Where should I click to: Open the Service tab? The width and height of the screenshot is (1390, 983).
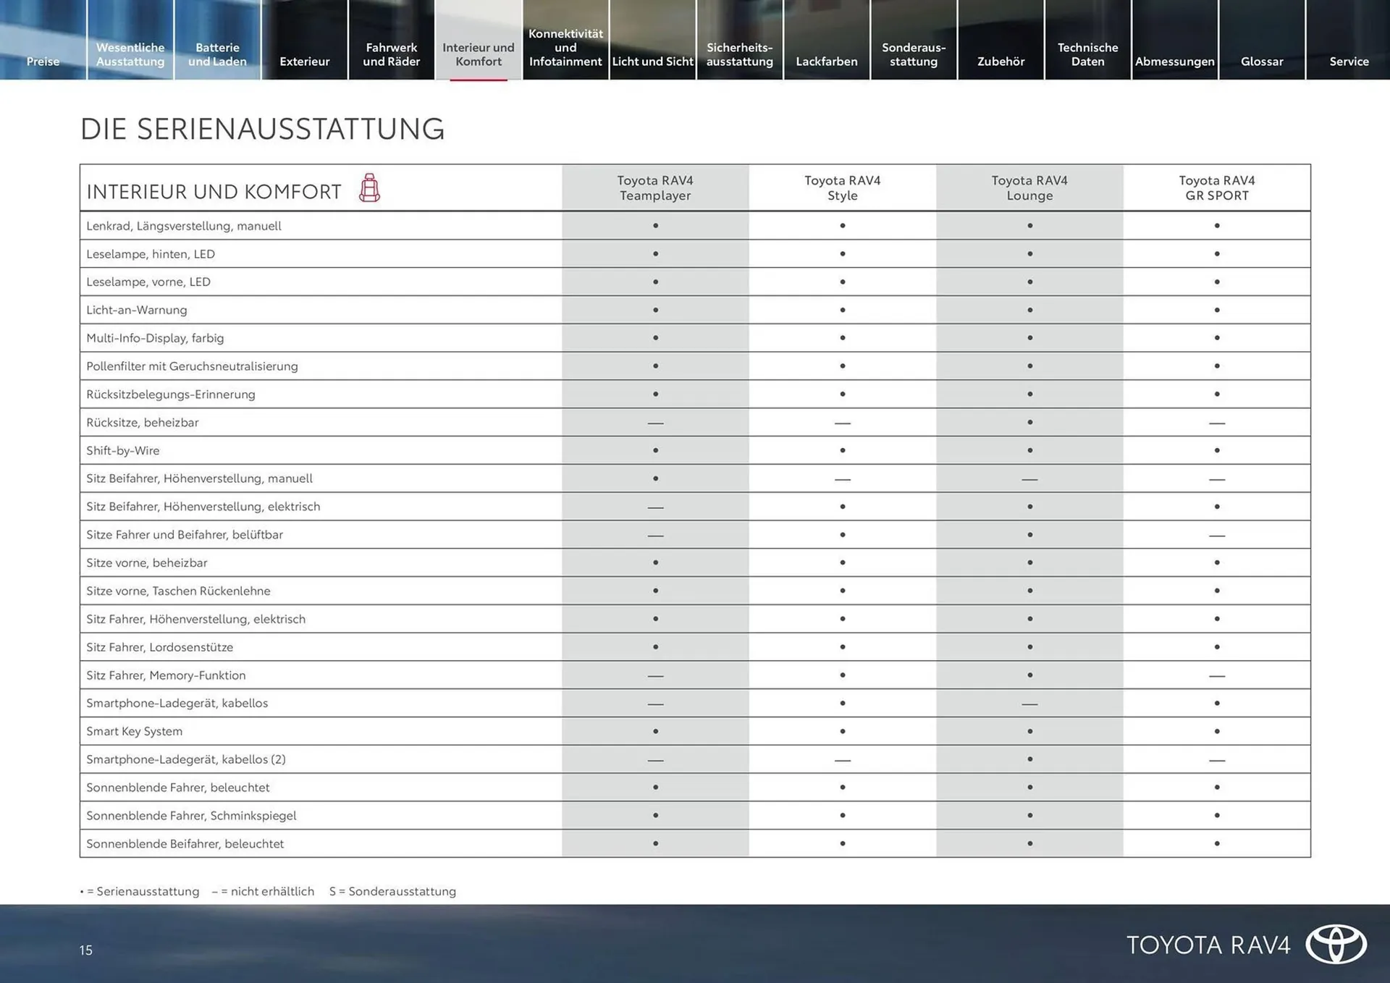1349,61
